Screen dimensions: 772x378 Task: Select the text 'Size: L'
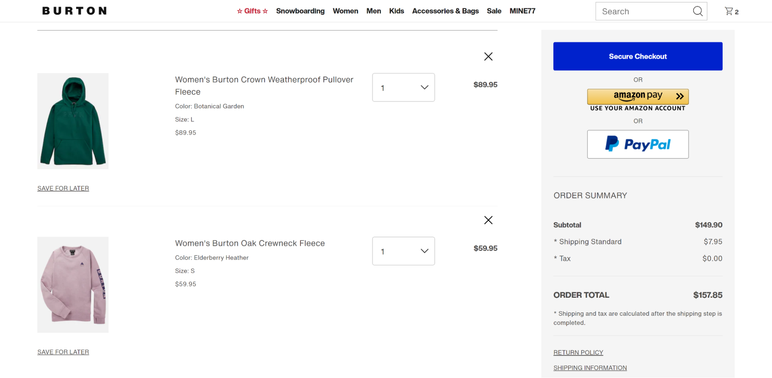pyautogui.click(x=185, y=119)
